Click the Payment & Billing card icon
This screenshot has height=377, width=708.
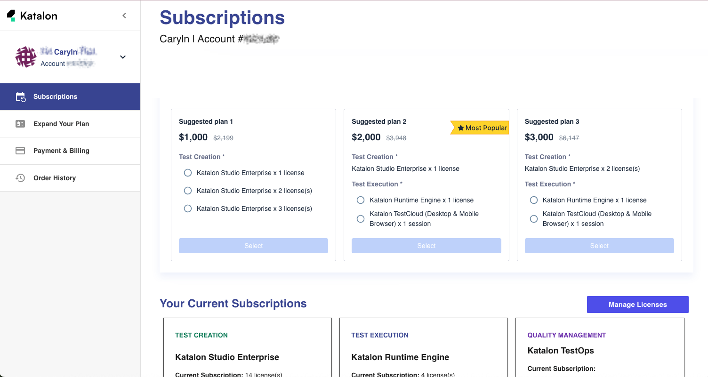[x=20, y=151]
